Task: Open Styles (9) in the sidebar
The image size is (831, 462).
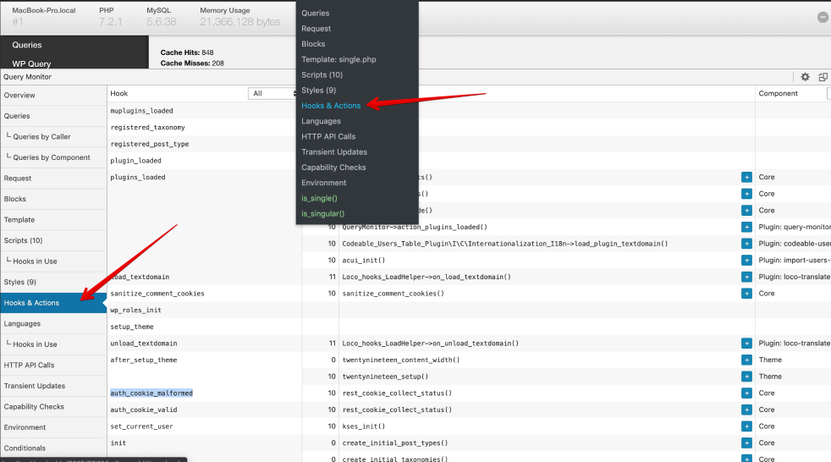Action: pos(53,282)
